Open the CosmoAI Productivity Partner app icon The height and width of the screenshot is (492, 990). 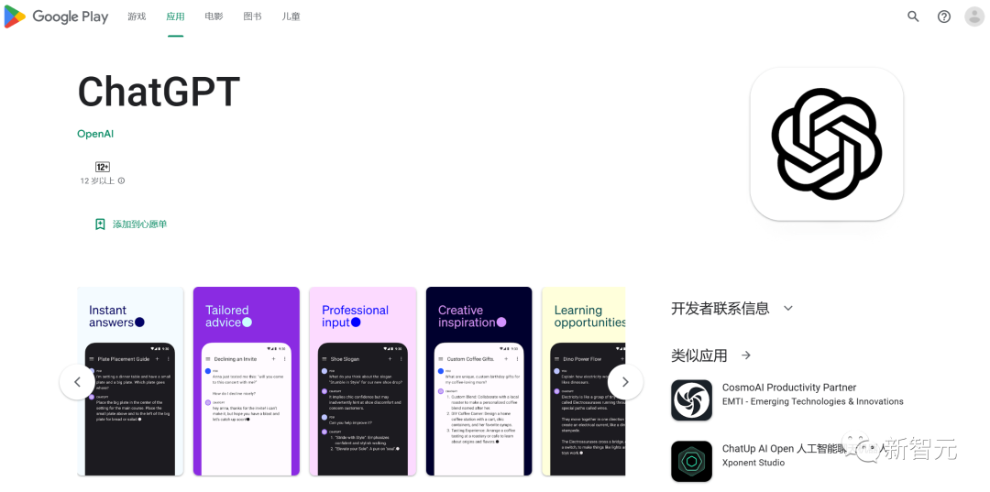(x=691, y=399)
